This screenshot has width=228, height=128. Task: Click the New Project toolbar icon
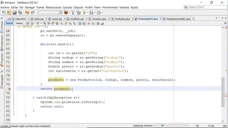pyautogui.click(x=9, y=13)
